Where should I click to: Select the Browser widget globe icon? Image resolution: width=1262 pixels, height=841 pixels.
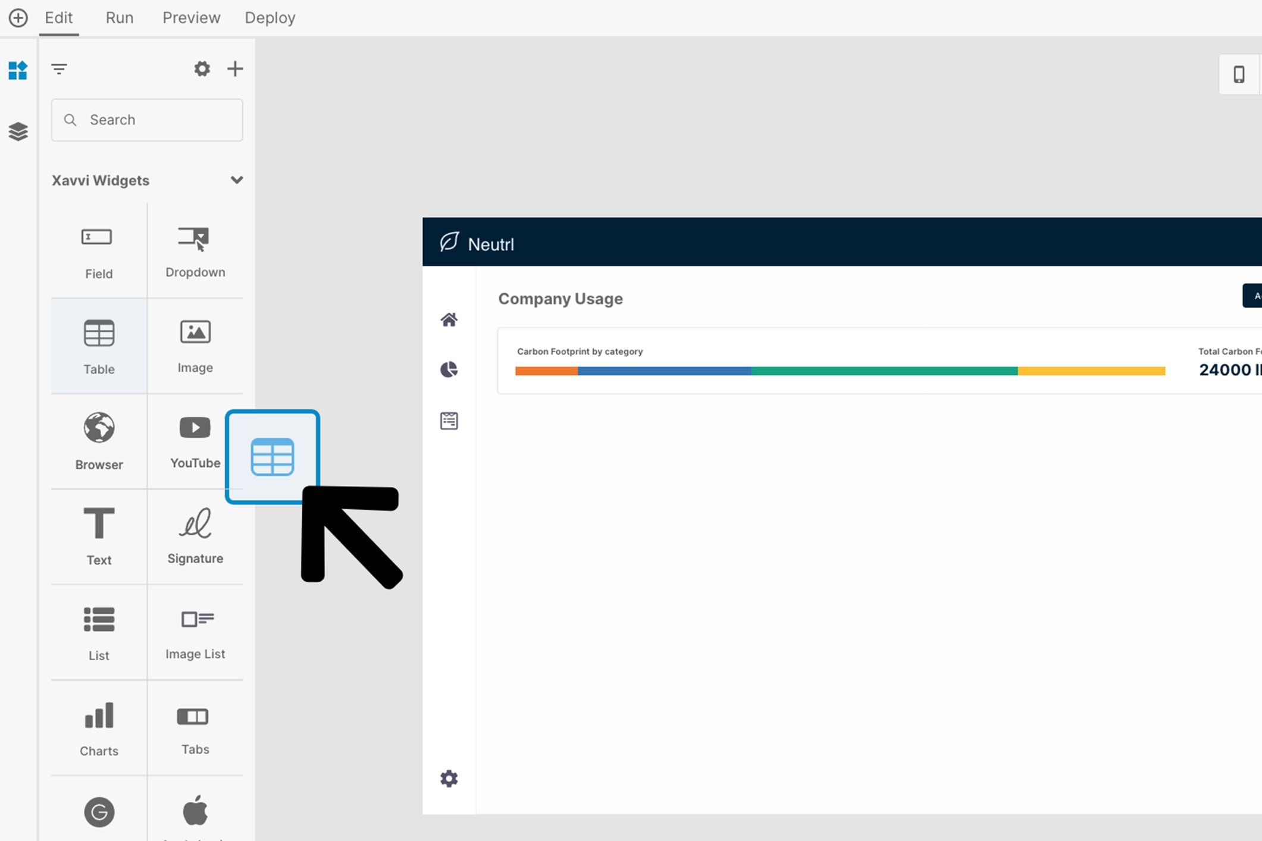(99, 428)
